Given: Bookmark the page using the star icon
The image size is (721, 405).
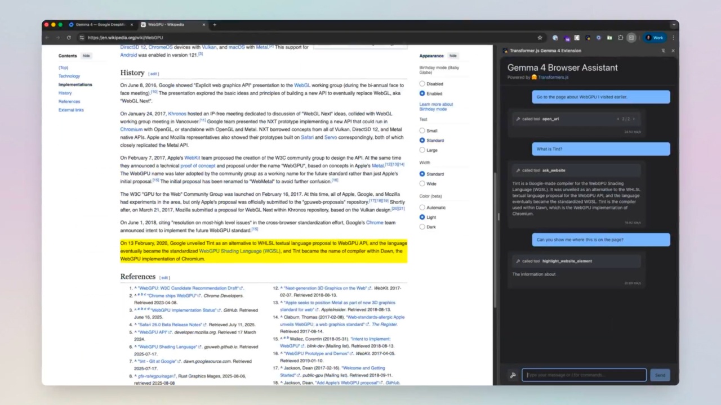Looking at the screenshot, I should click(540, 38).
